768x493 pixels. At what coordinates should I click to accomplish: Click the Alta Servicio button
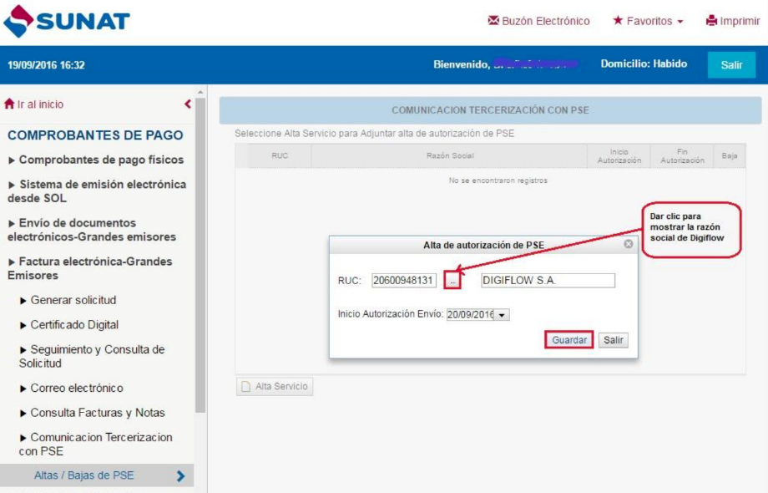tap(275, 387)
